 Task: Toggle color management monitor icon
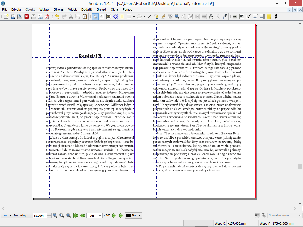pos(257,215)
